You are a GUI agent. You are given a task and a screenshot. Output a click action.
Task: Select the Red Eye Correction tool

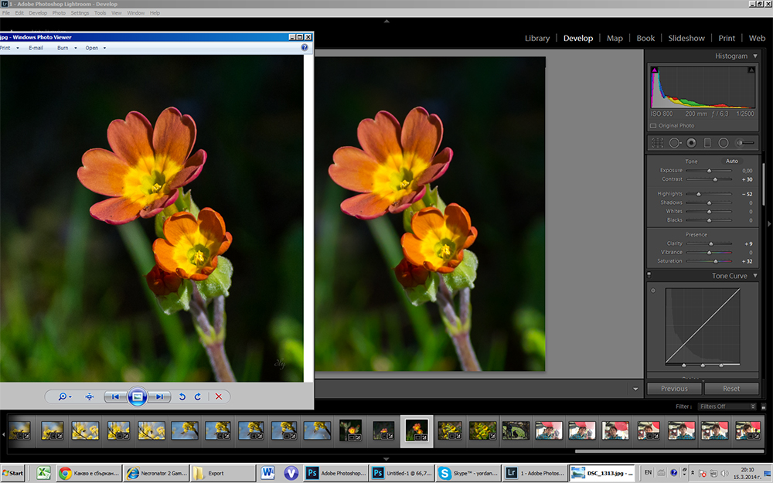[690, 142]
